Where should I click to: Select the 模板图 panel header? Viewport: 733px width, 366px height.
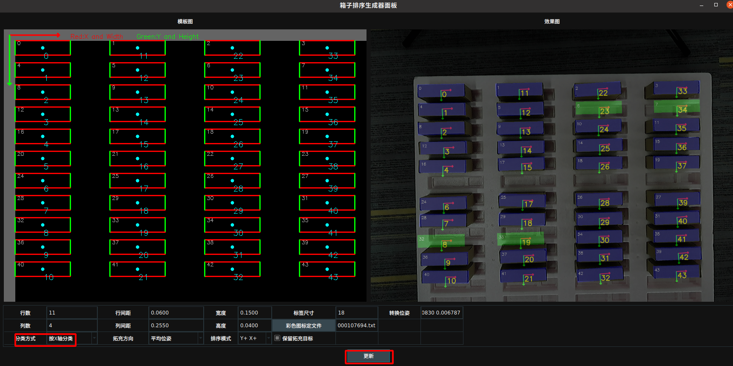coord(185,21)
